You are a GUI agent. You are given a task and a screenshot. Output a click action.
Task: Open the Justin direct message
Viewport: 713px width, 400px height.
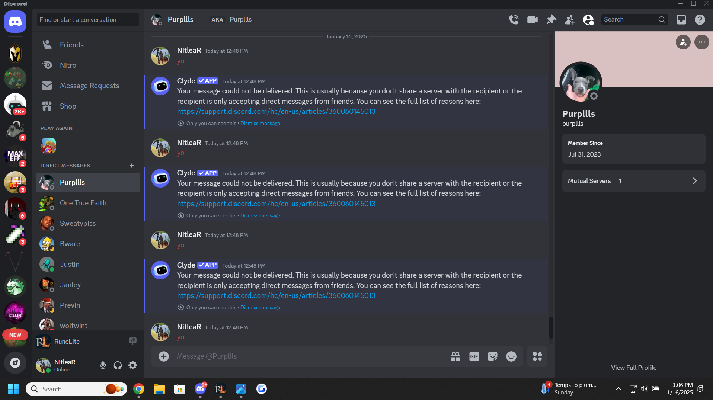point(88,264)
